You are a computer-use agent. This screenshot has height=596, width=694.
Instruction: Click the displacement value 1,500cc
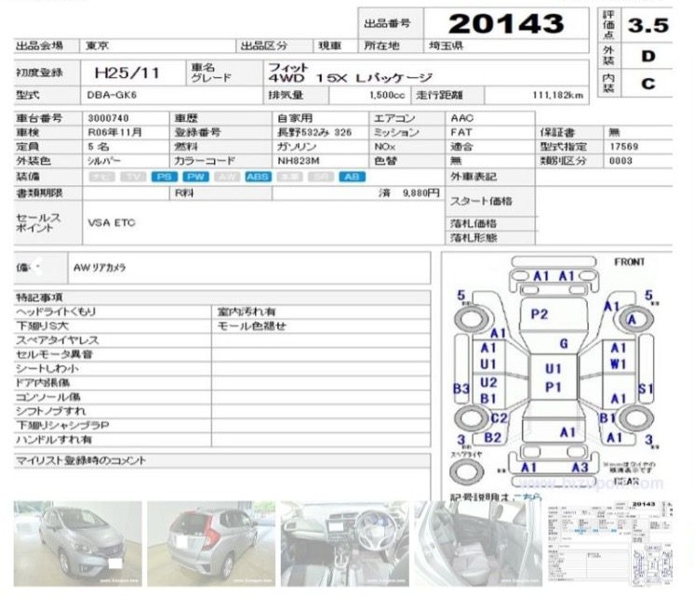387,95
